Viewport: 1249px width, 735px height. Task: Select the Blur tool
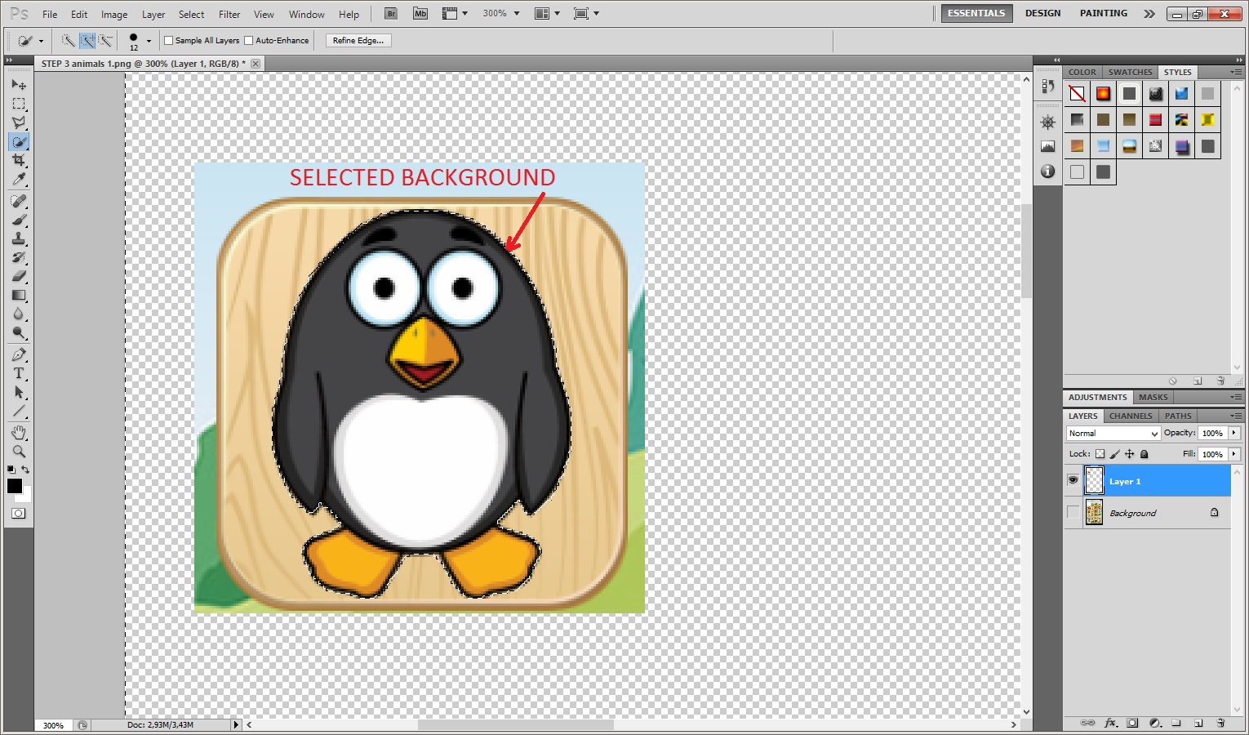coord(19,314)
